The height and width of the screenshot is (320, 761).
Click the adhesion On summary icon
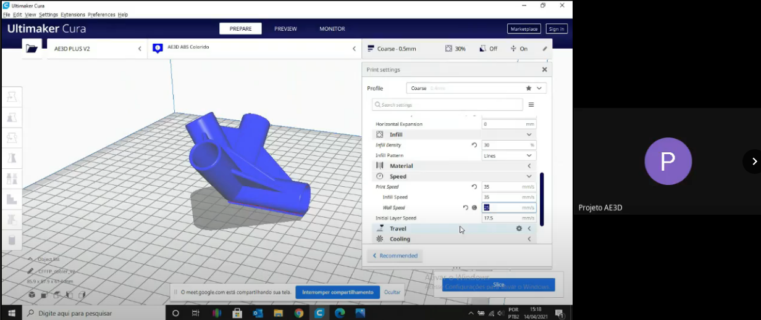pyautogui.click(x=513, y=49)
